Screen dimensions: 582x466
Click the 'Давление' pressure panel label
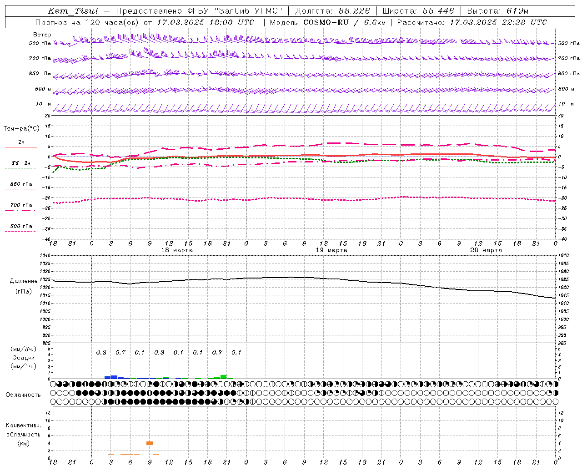pos(24,281)
